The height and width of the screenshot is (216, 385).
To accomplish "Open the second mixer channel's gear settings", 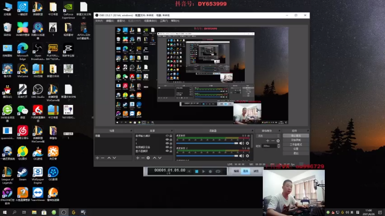I will click(x=247, y=156).
